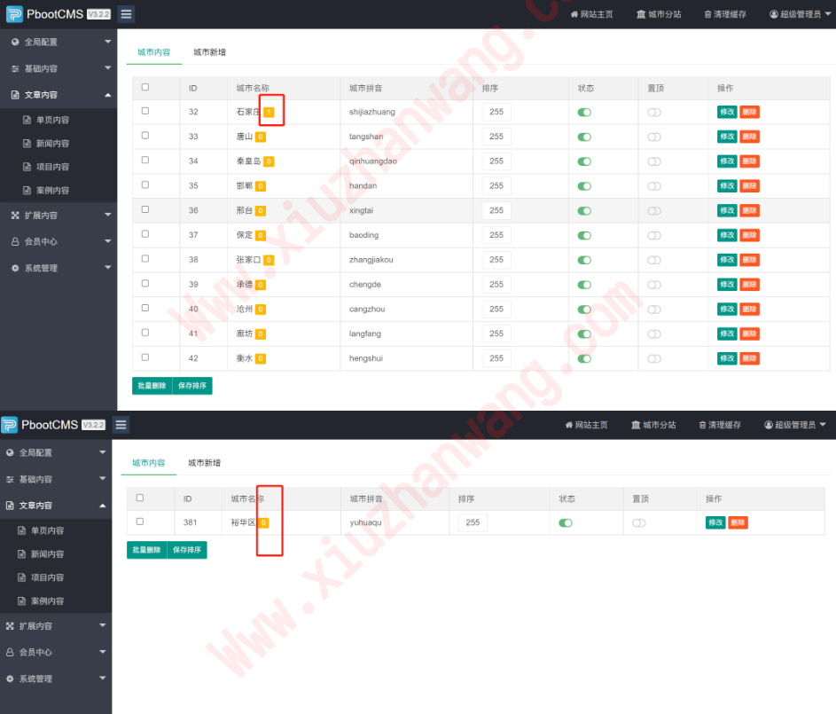
Task: Tick the checkbox for the 唐山 row
Action: pyautogui.click(x=145, y=136)
